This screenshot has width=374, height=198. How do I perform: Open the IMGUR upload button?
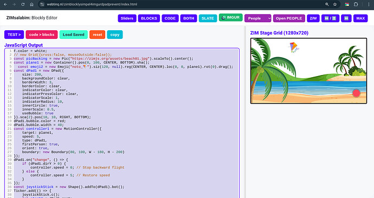tap(231, 18)
